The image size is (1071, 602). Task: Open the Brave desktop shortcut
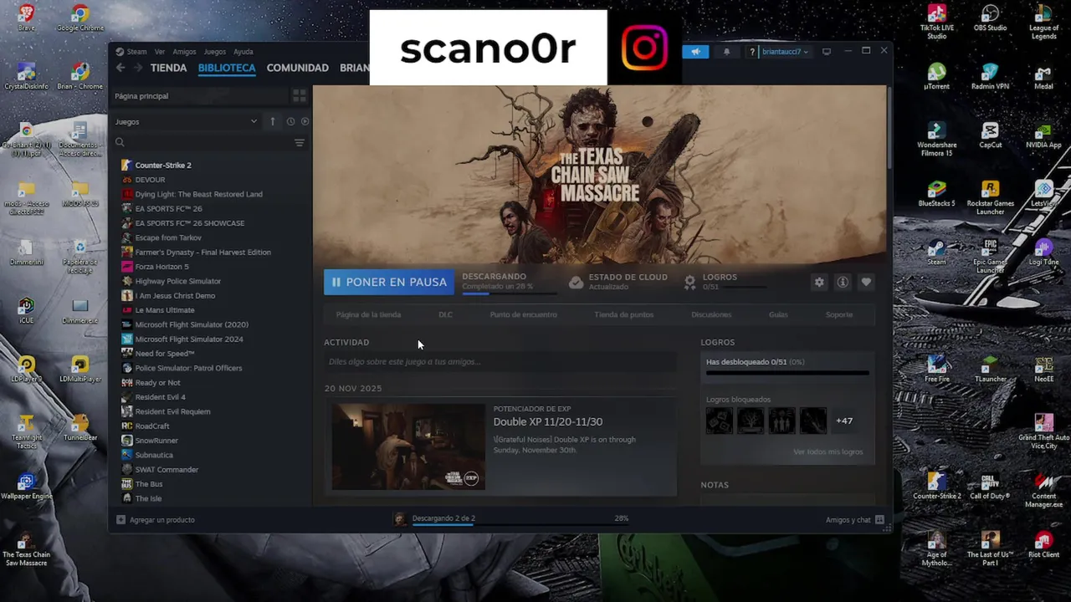point(27,18)
